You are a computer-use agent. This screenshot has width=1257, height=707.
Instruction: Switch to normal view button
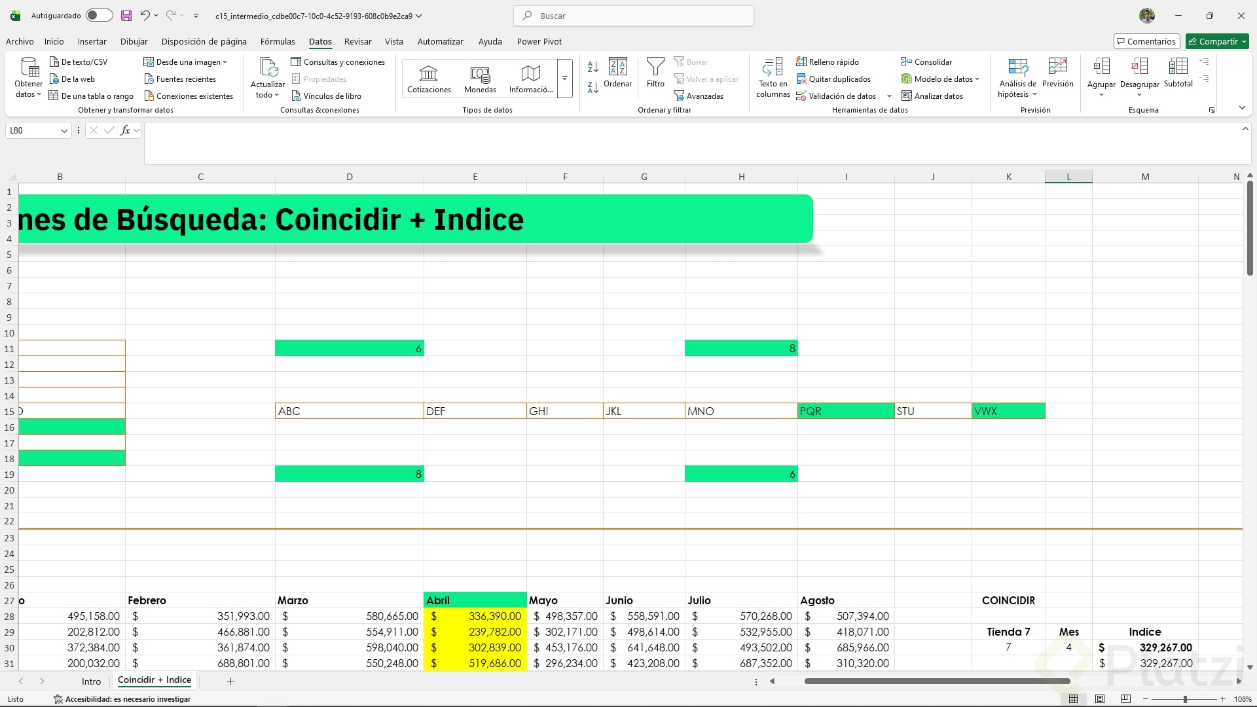1074,699
